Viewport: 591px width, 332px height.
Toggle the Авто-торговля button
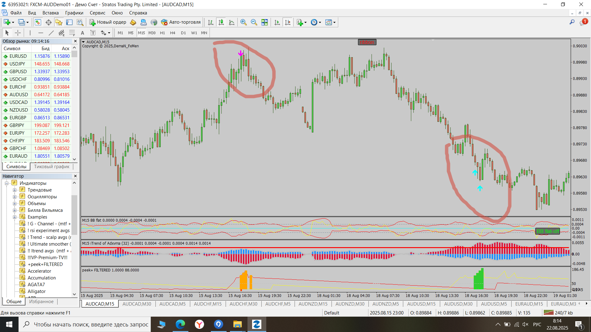(181, 22)
